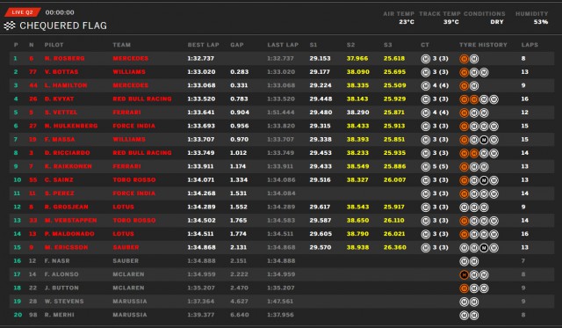This screenshot has width=562, height=328.
Task: Click Perez's current tyre icon in CT column
Action: [x=425, y=193]
